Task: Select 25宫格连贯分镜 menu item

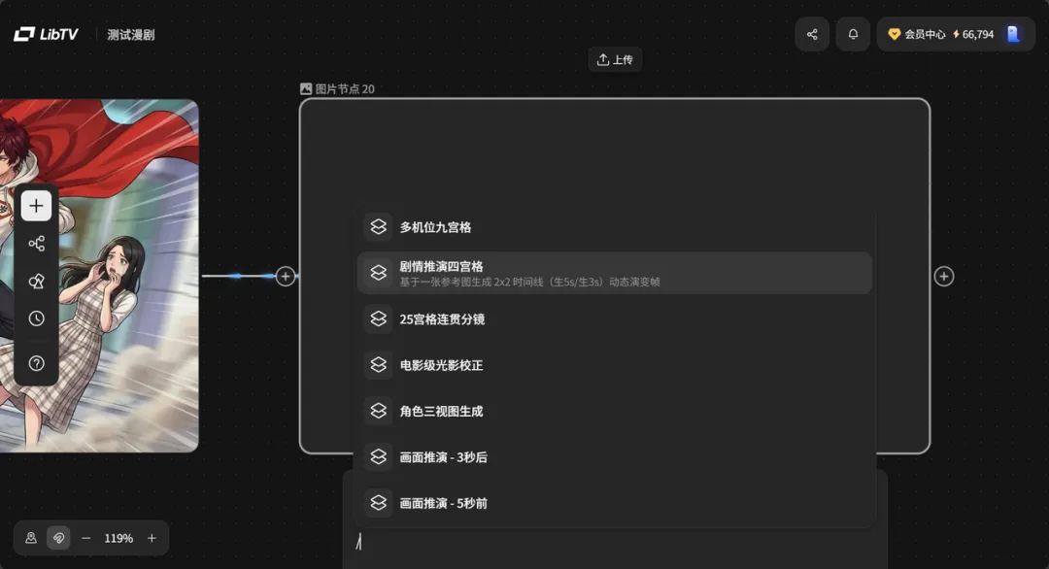Action: (x=614, y=318)
